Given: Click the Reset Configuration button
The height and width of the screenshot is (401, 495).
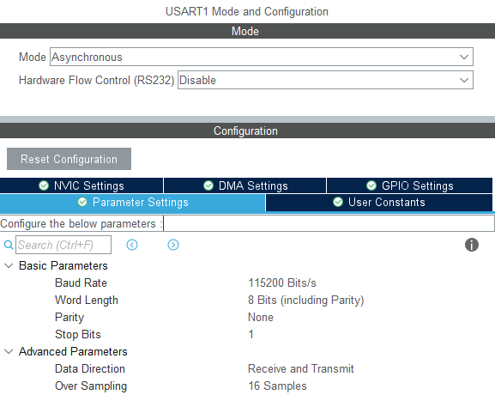Looking at the screenshot, I should (69, 159).
